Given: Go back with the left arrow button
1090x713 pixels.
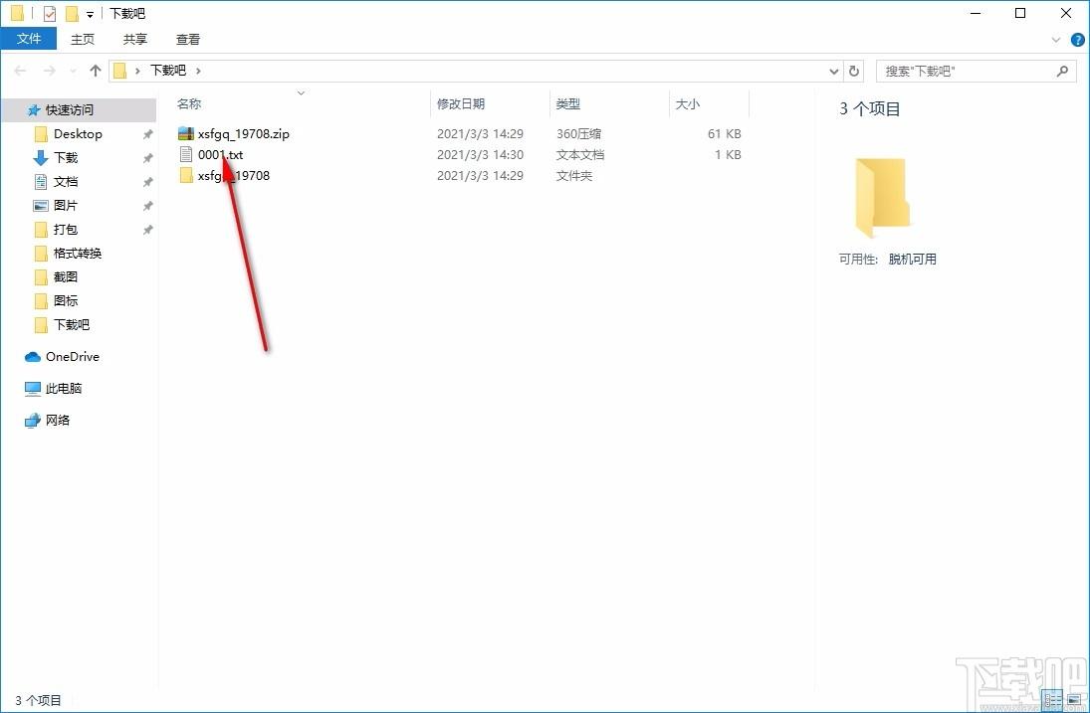Looking at the screenshot, I should (x=20, y=71).
